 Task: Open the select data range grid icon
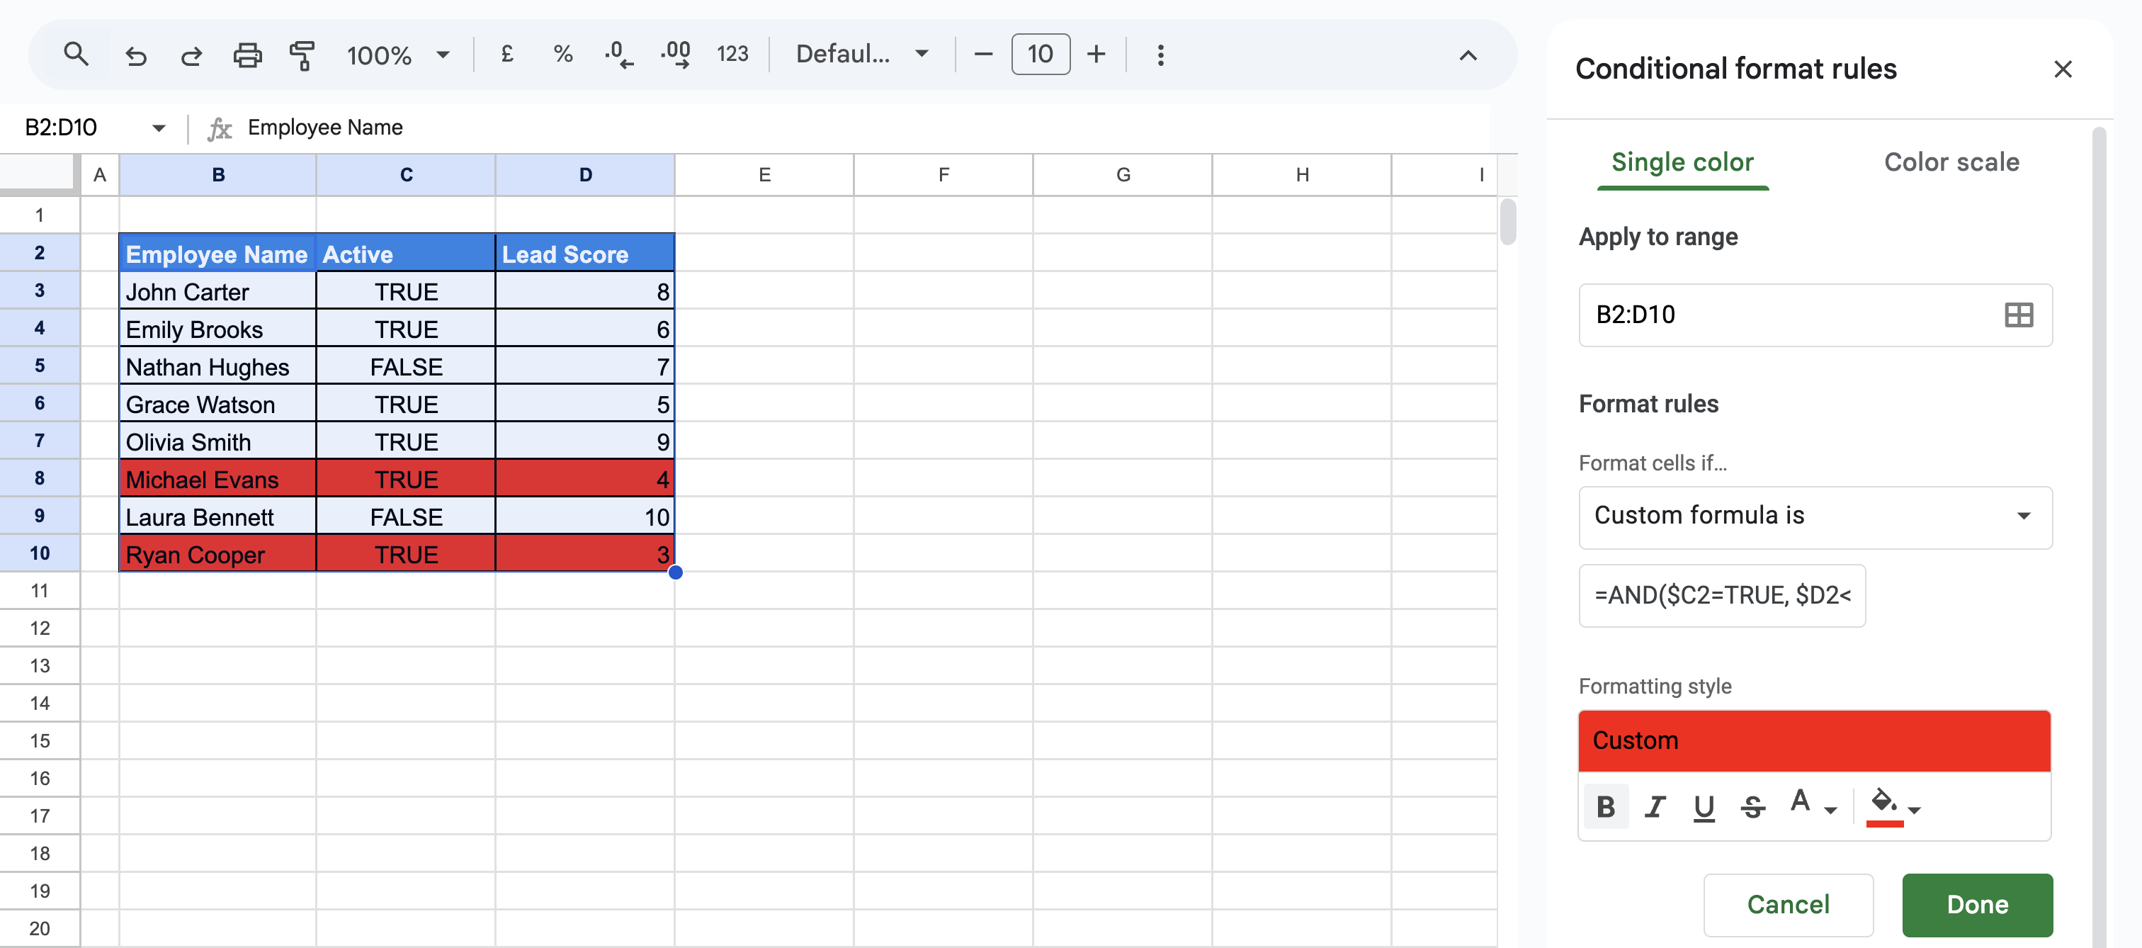point(2018,315)
